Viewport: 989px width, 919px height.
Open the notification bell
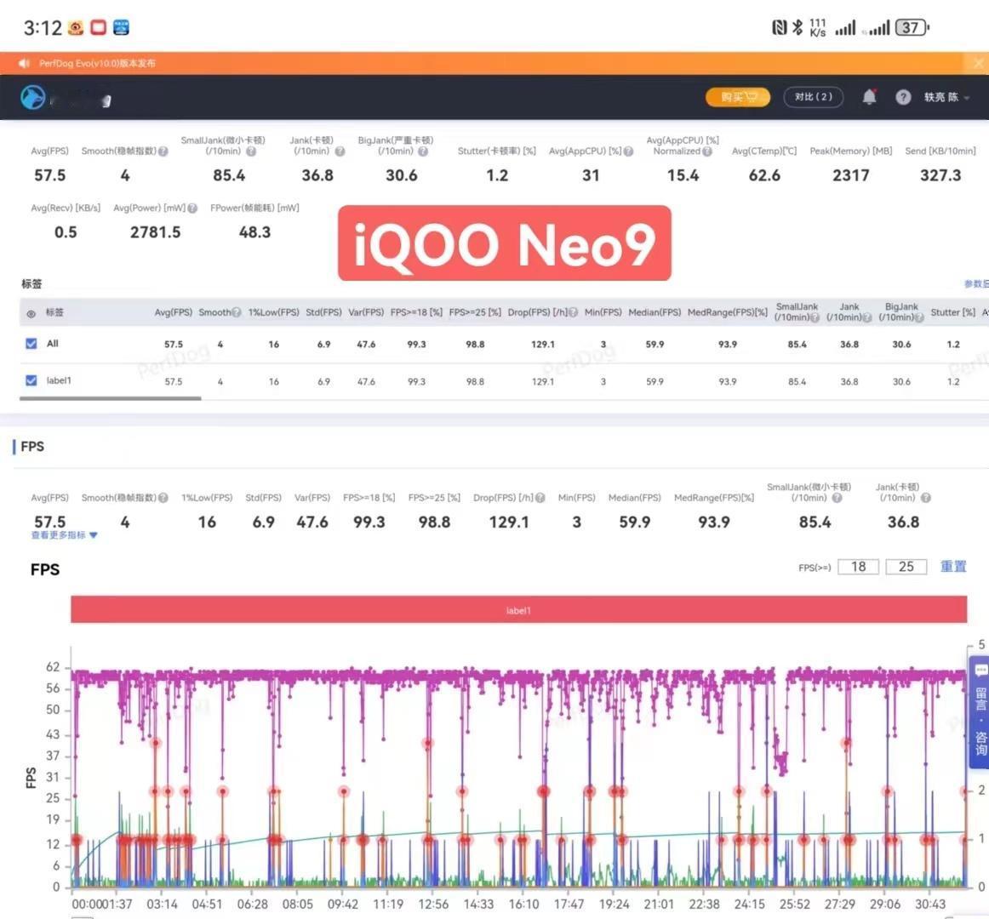869,96
